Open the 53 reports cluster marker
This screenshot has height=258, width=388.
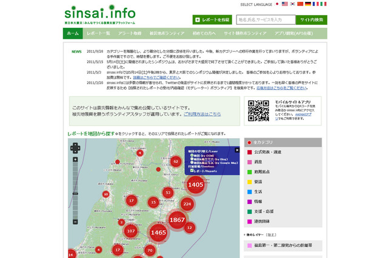168,193
